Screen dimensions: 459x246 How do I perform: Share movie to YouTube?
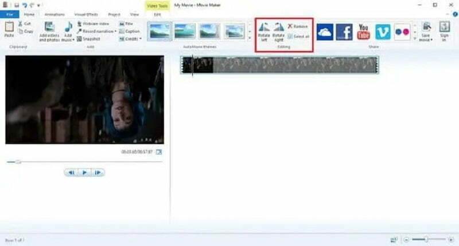pos(363,32)
